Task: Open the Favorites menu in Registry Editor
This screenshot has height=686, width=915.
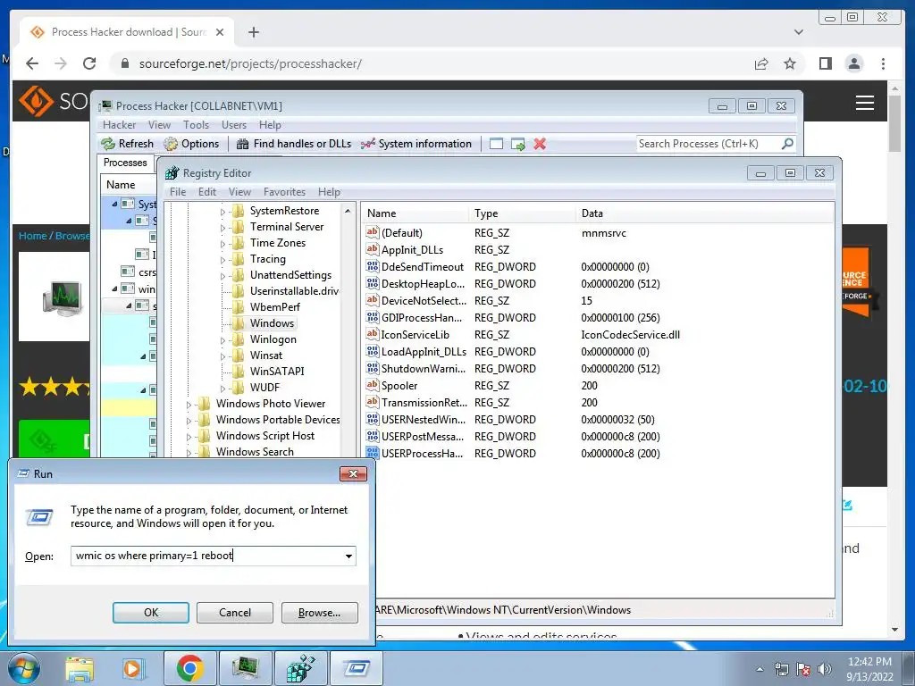Action: (x=284, y=192)
